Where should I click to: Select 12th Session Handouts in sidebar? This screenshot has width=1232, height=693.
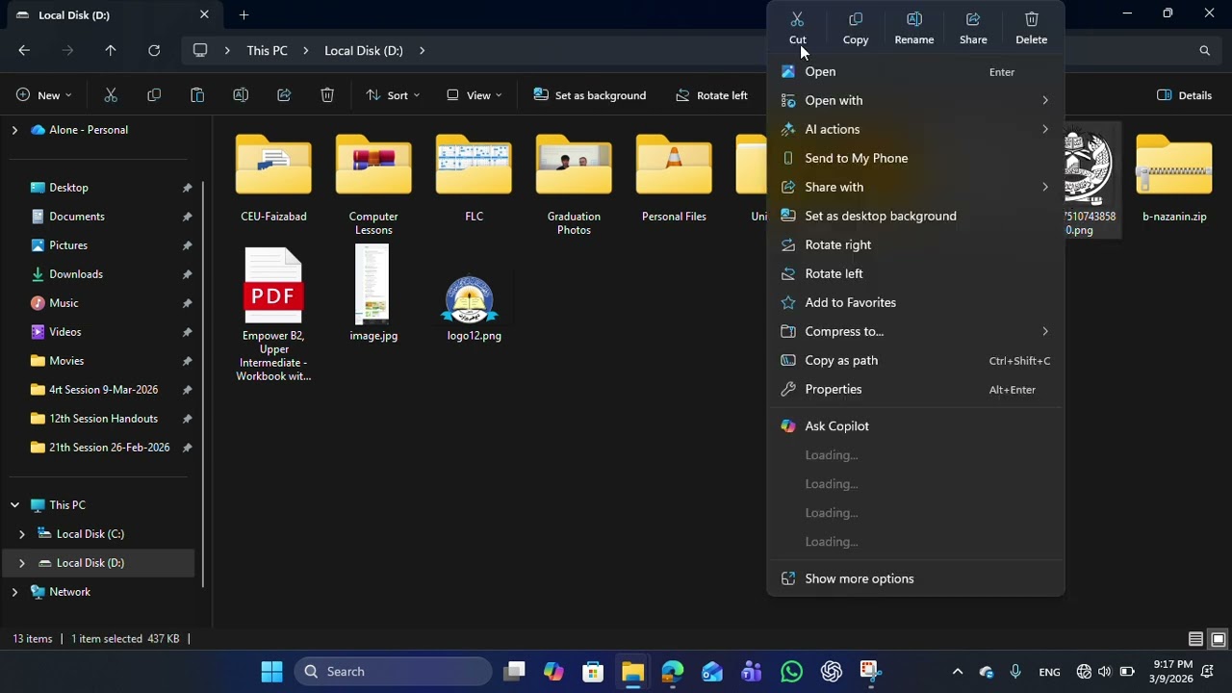click(102, 419)
